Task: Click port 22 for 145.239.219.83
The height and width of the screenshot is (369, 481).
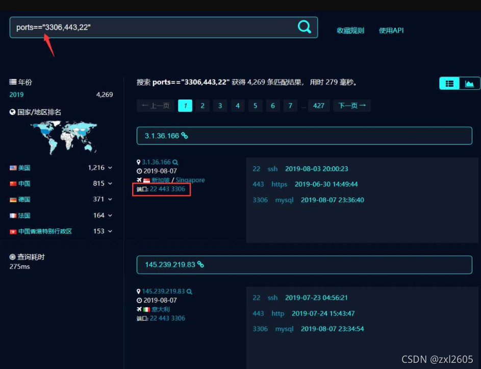Action: coord(154,318)
